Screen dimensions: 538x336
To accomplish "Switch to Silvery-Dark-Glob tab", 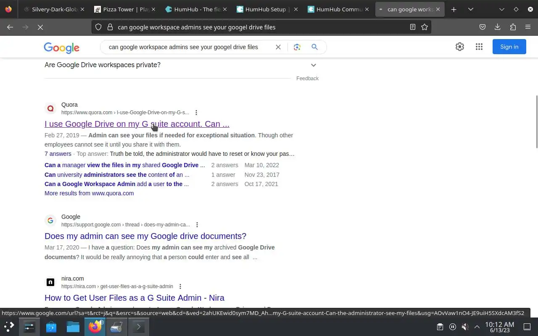I will [54, 9].
